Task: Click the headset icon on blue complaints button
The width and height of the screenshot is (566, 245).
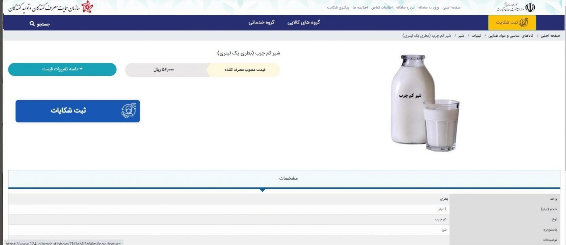Action: (129, 111)
